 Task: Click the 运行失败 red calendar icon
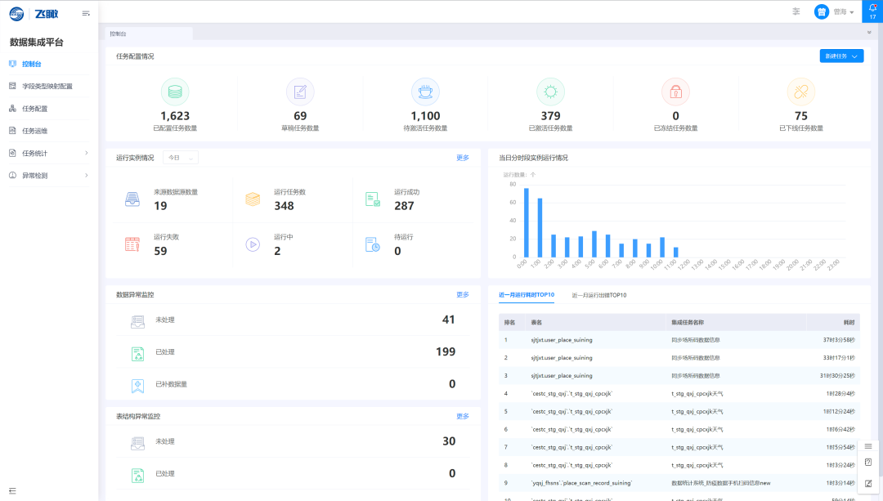pos(132,244)
